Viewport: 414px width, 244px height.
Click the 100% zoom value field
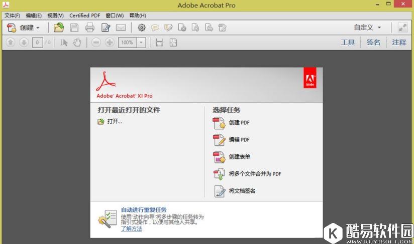coord(127,43)
